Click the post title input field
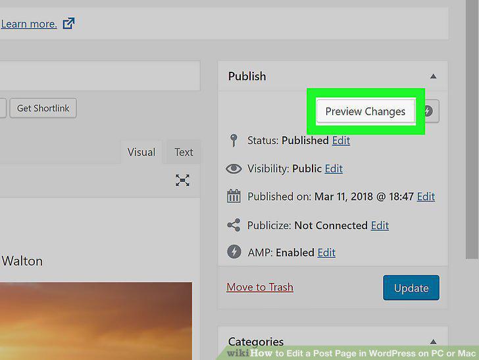 pos(100,76)
